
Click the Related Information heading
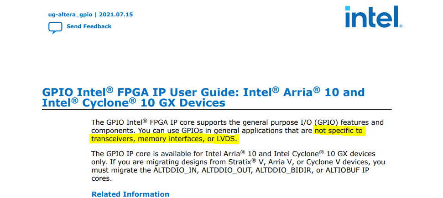tap(130, 194)
